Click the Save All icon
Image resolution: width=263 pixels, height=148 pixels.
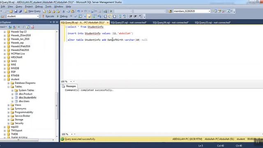20,11
